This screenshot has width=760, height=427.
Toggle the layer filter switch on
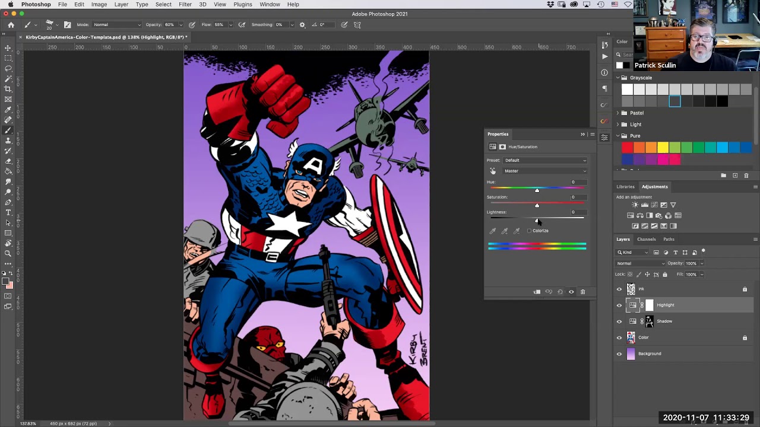pos(704,251)
